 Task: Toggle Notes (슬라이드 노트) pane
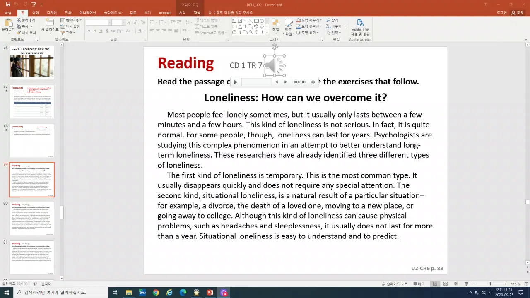click(395, 284)
